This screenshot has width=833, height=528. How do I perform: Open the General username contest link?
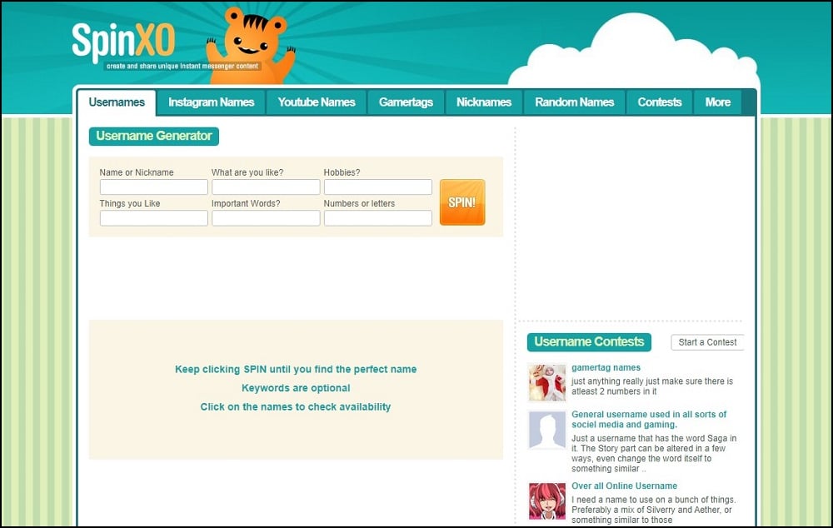[x=649, y=419]
